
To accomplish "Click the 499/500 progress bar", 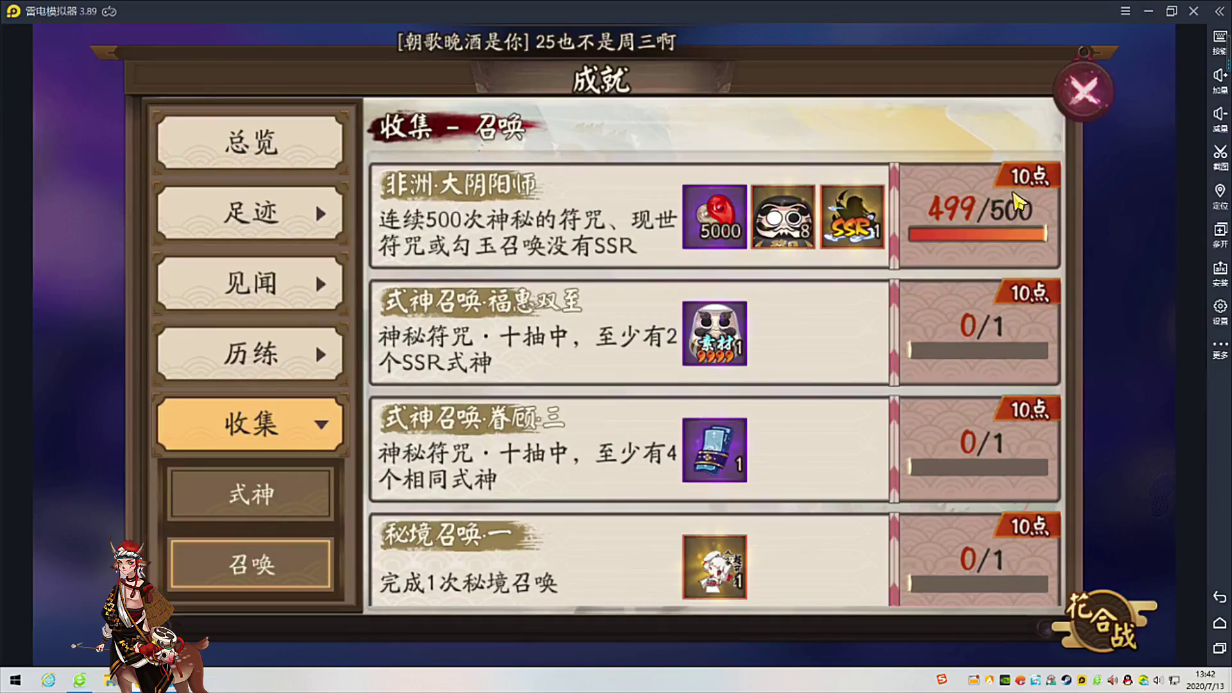I will coord(977,234).
